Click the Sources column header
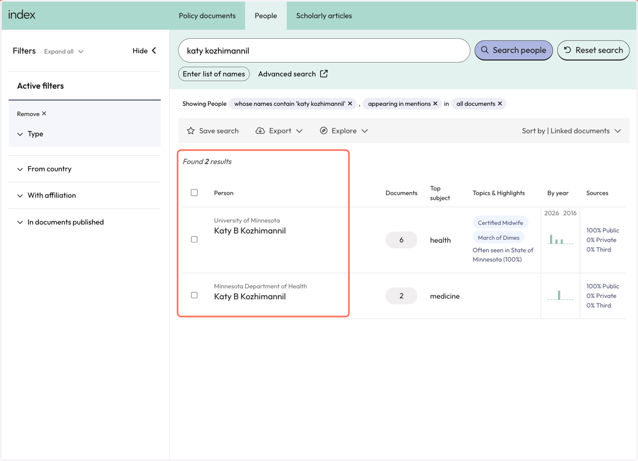This screenshot has height=461, width=638. pyautogui.click(x=597, y=193)
